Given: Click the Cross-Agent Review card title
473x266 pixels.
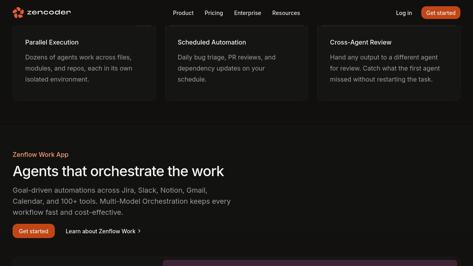Looking at the screenshot, I should (x=361, y=42).
